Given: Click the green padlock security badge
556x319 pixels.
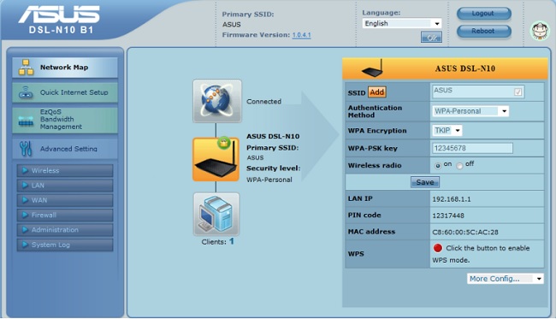Looking at the screenshot, I should (224, 143).
